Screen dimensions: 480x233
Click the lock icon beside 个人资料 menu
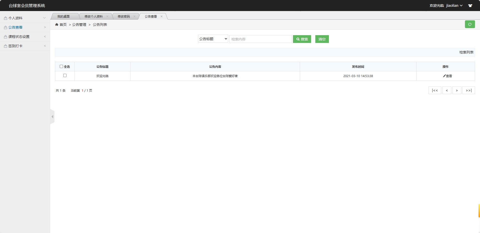click(5, 18)
